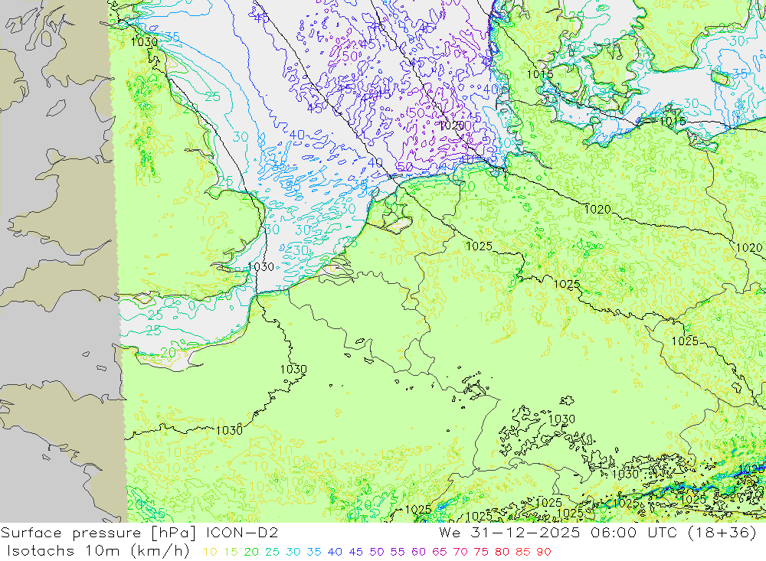766x561 pixels.
Task: Select the 75 value in the isotach legend
Action: pyautogui.click(x=481, y=552)
